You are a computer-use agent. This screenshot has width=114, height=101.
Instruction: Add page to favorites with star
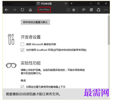74,10
